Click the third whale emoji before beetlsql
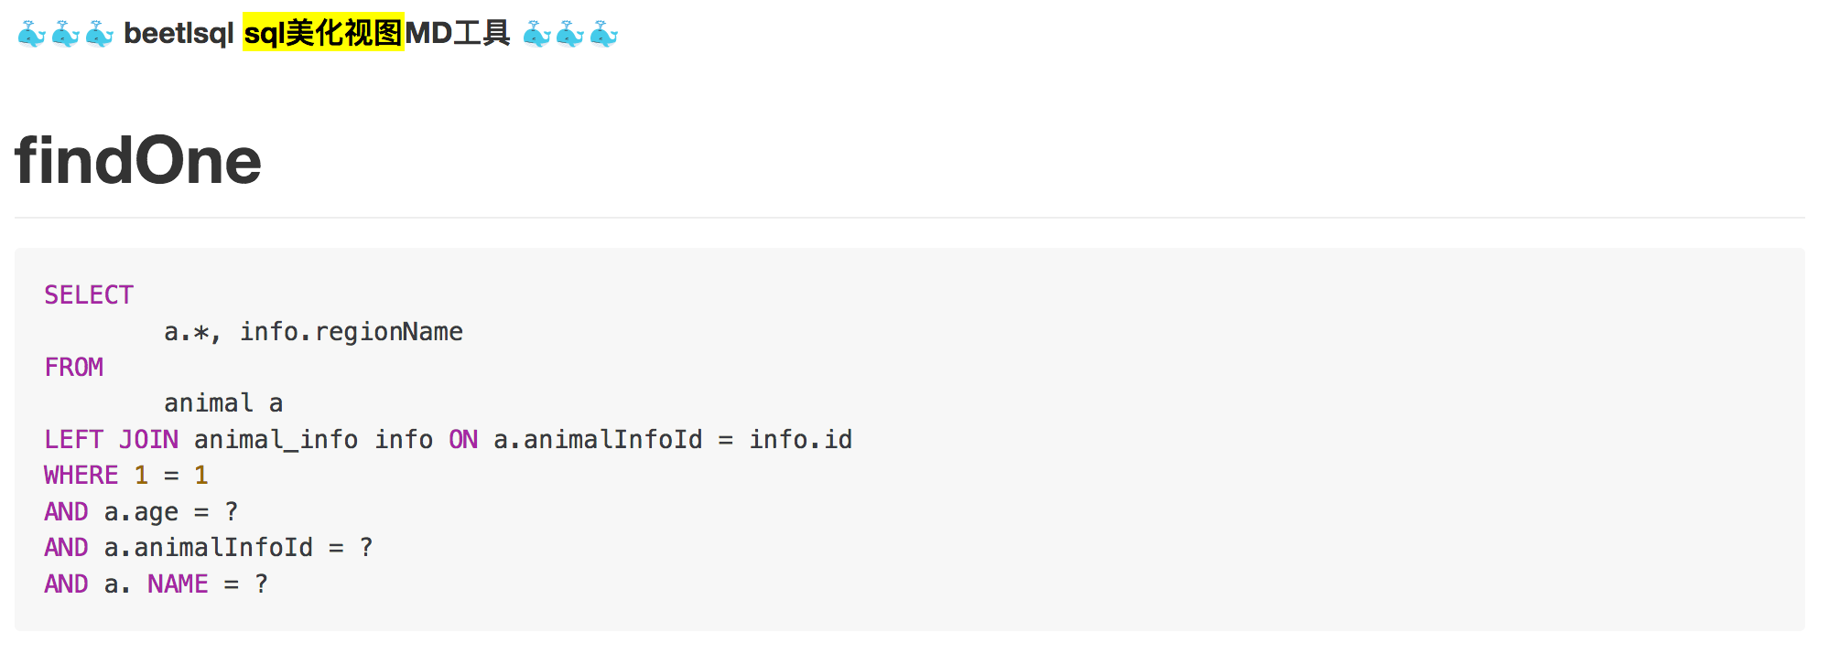Viewport: 1840px width, 664px height. pos(100,35)
